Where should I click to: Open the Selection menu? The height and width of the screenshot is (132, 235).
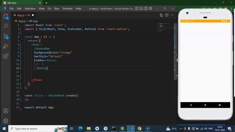[30, 8]
